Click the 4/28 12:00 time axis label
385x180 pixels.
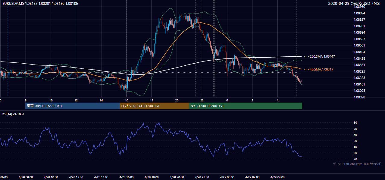(76, 177)
